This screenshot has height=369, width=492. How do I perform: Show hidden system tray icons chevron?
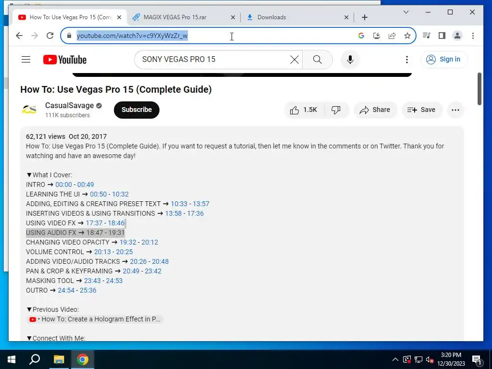pos(395,359)
